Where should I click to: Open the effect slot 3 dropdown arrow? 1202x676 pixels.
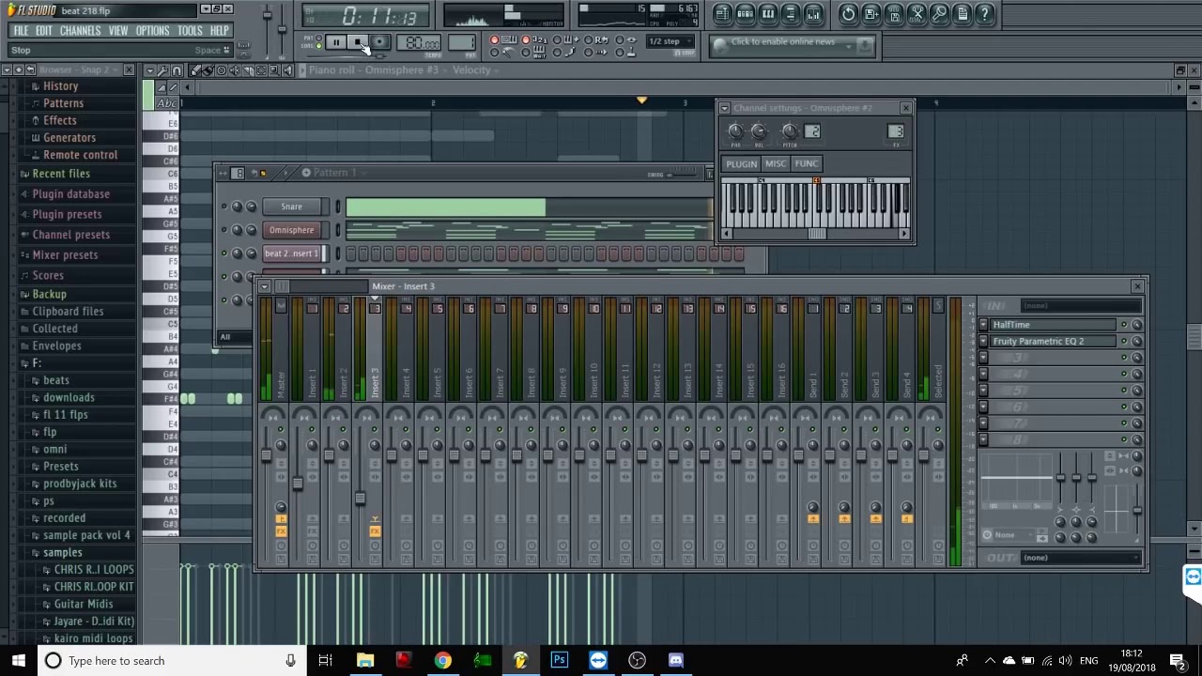coord(983,358)
